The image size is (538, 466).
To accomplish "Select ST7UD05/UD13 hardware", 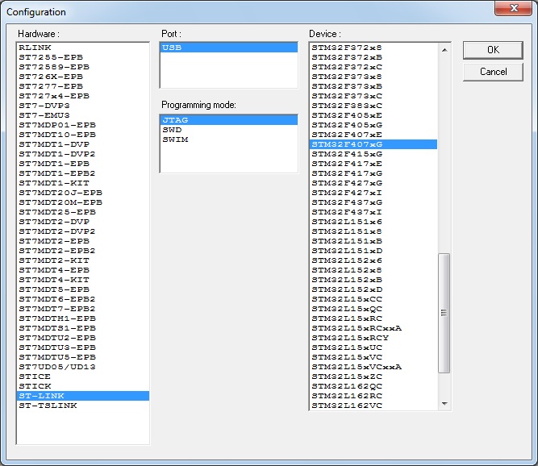I will point(83,367).
